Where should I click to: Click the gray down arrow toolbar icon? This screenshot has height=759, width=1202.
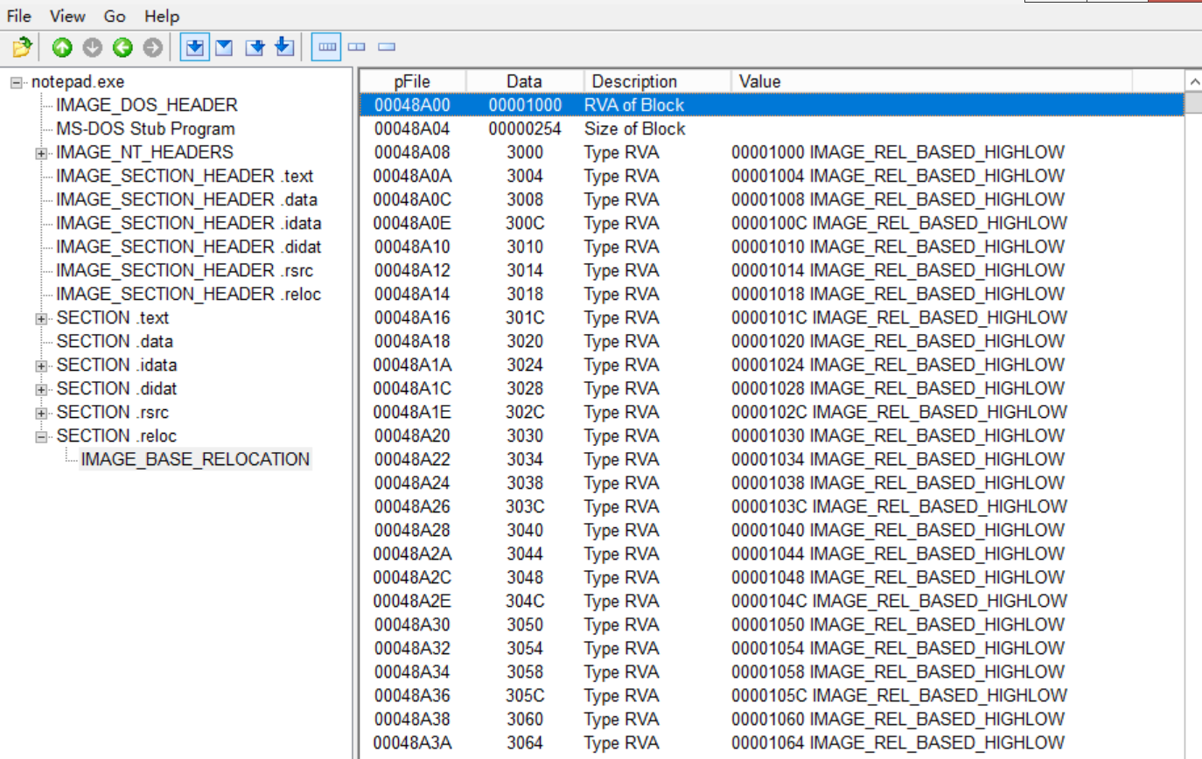tap(93, 47)
